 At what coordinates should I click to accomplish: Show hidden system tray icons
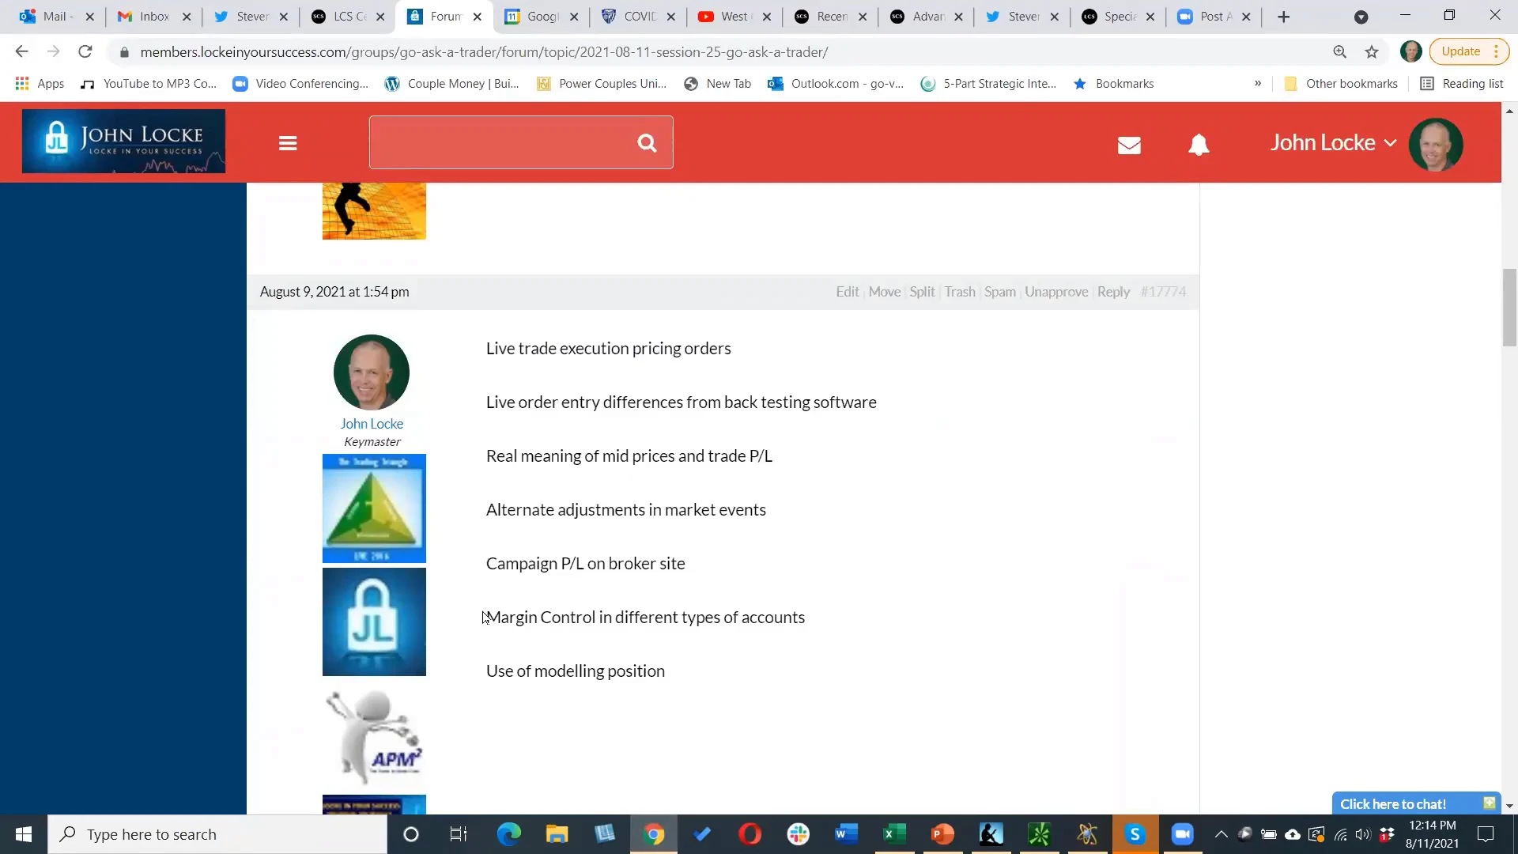point(1221,834)
